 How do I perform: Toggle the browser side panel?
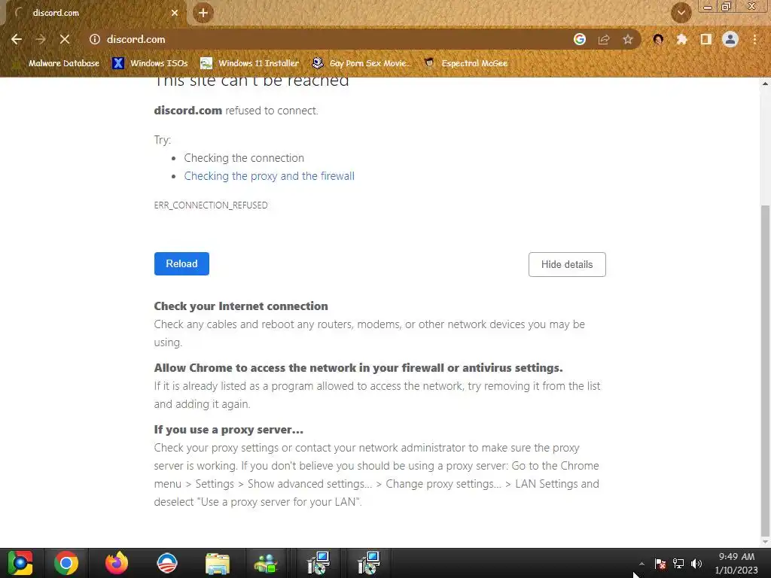tap(706, 39)
